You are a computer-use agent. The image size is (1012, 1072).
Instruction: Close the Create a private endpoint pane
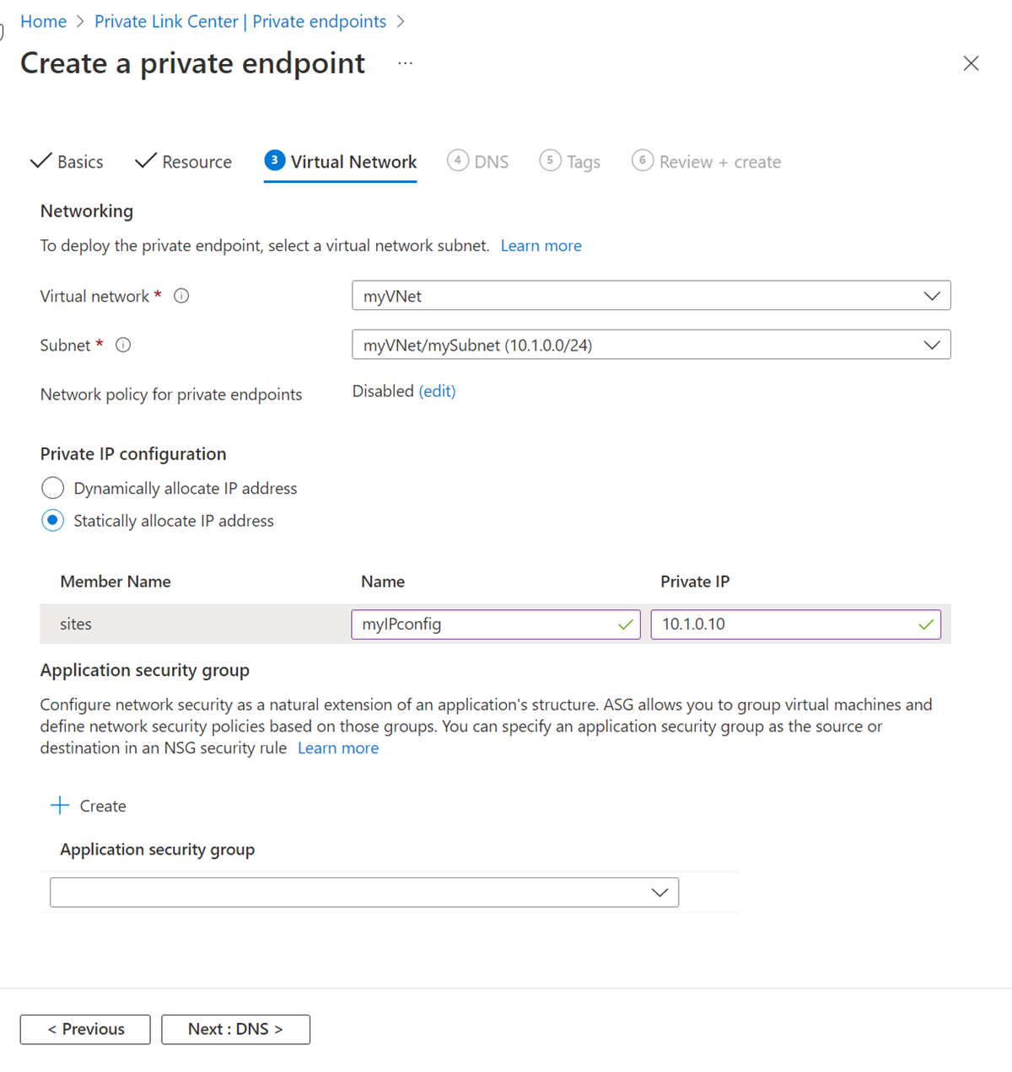[x=971, y=63]
